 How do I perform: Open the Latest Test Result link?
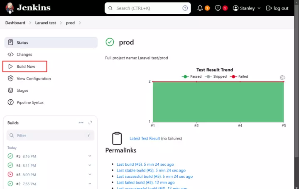tap(145, 138)
